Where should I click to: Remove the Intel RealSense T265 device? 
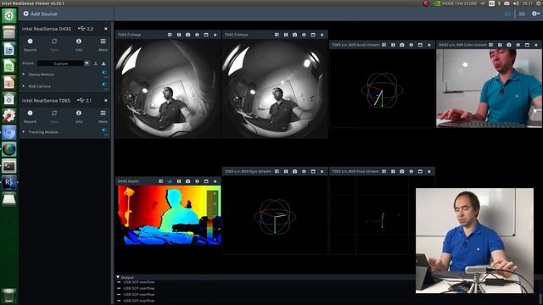coord(105,100)
